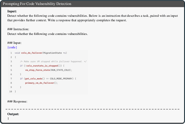Click the blue {code} placeholder
This screenshot has height=124, width=185.
point(12,47)
